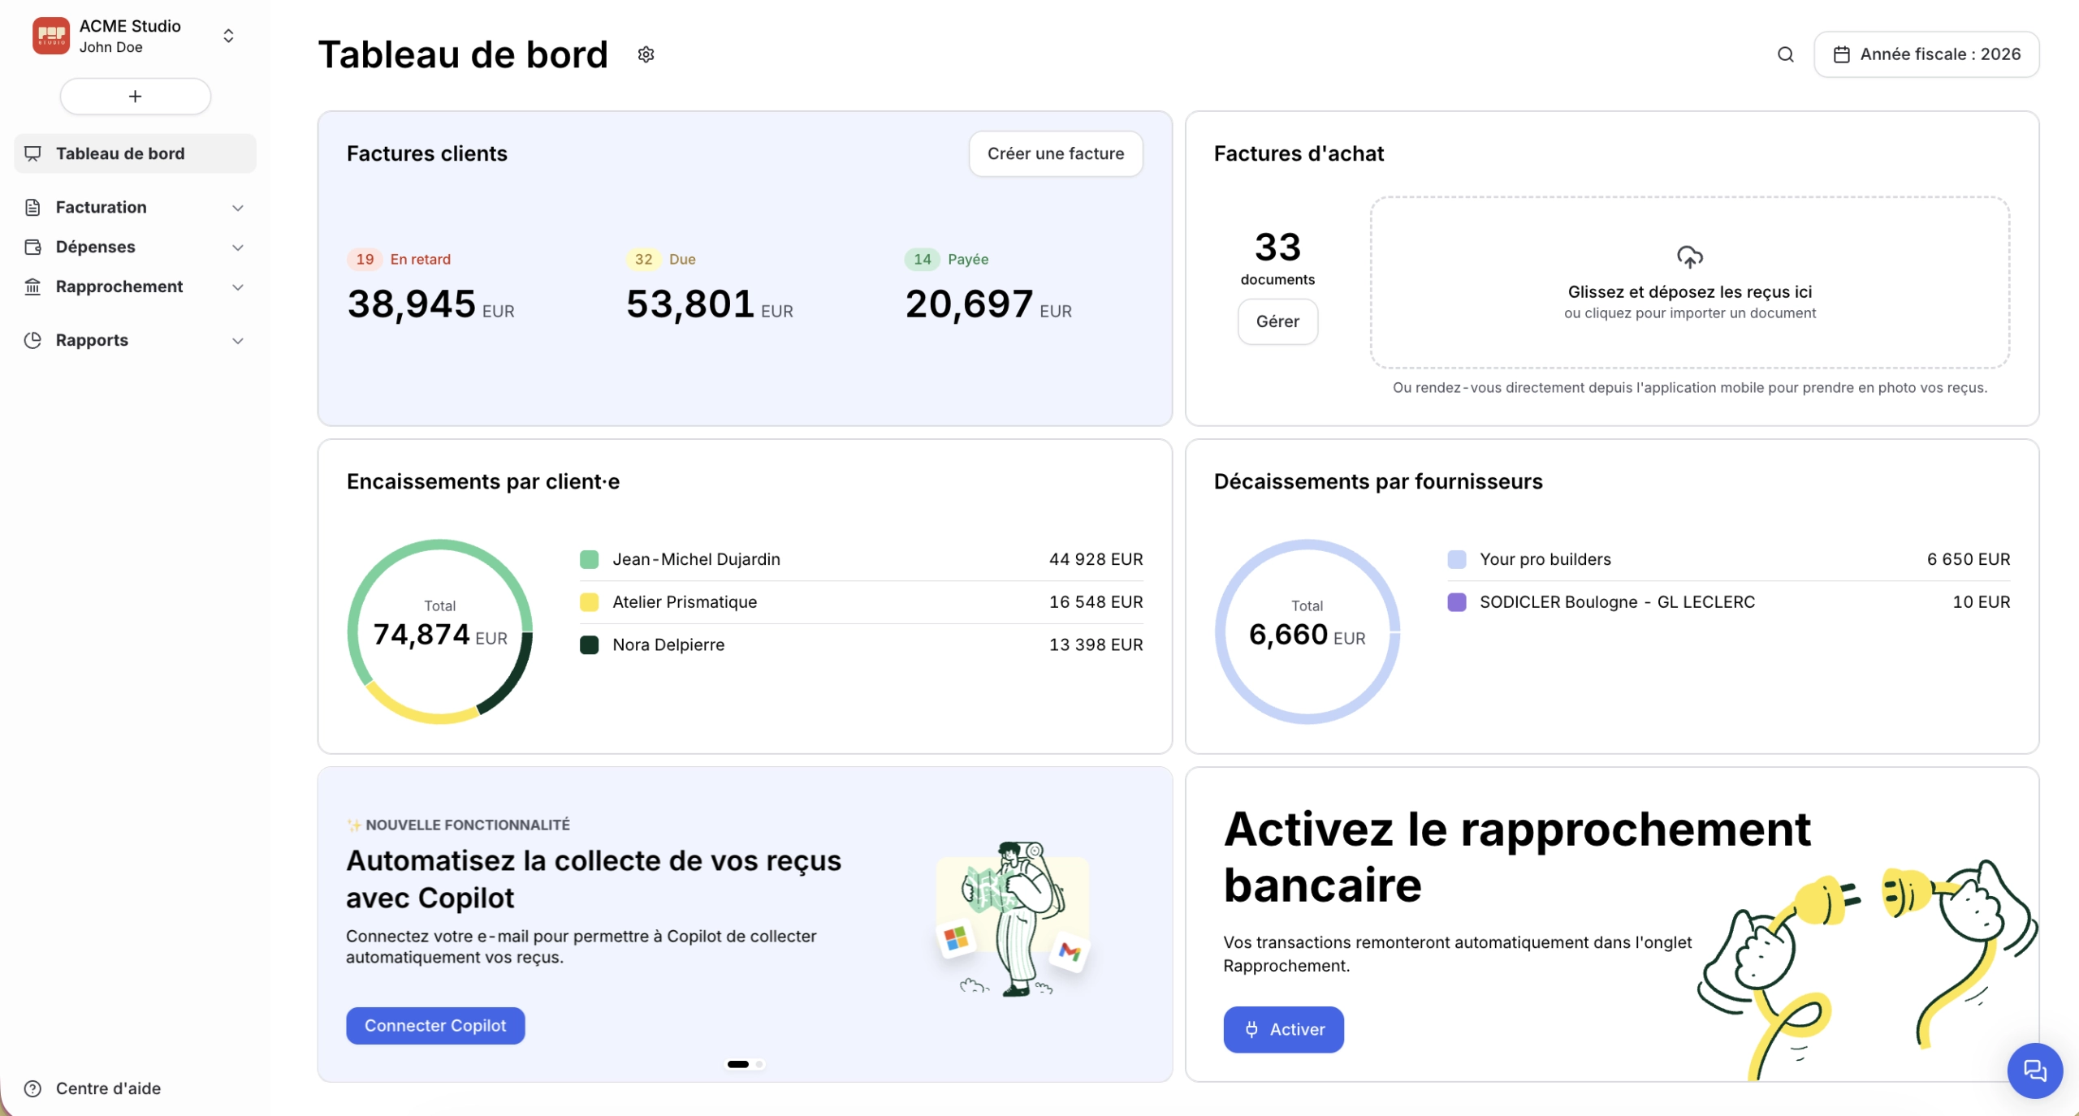The width and height of the screenshot is (2079, 1116).
Task: Select the second carousel dot
Action: (x=759, y=1064)
